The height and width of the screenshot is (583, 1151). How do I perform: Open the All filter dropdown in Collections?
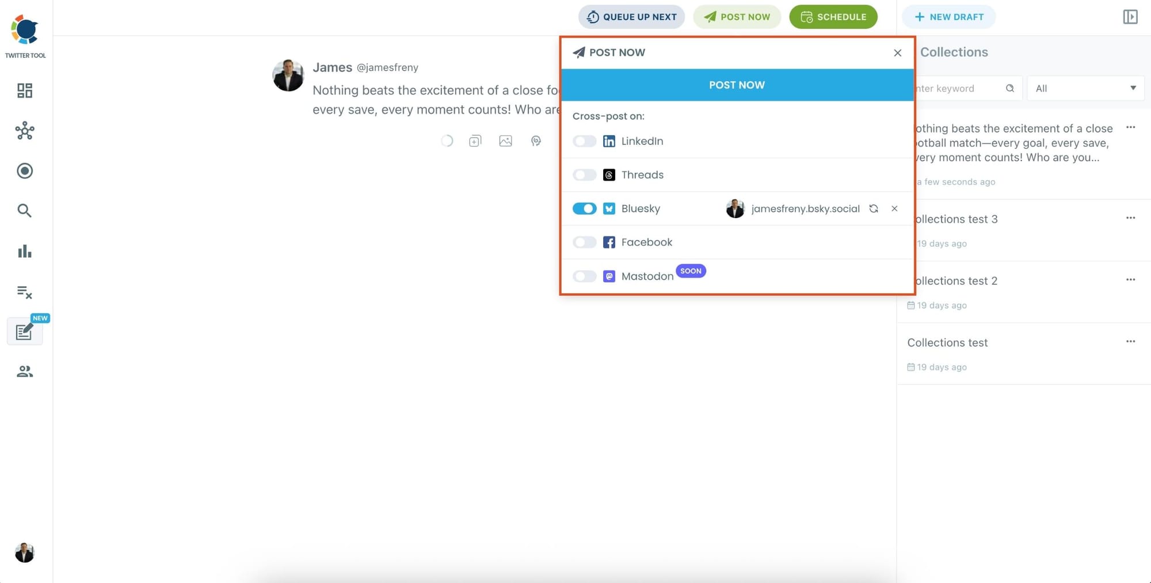pyautogui.click(x=1085, y=88)
